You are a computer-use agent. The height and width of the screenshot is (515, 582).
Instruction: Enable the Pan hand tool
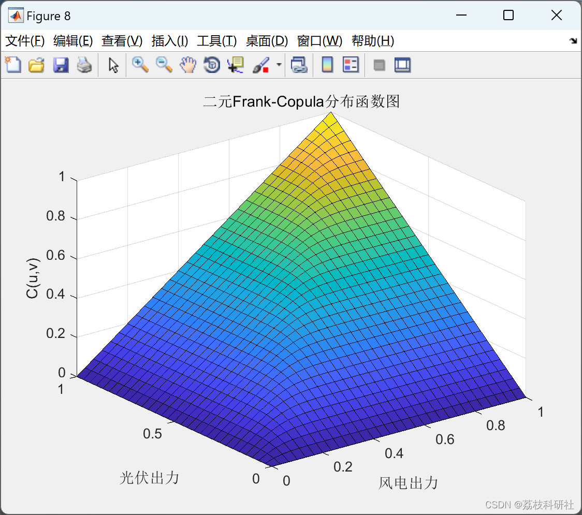(188, 65)
